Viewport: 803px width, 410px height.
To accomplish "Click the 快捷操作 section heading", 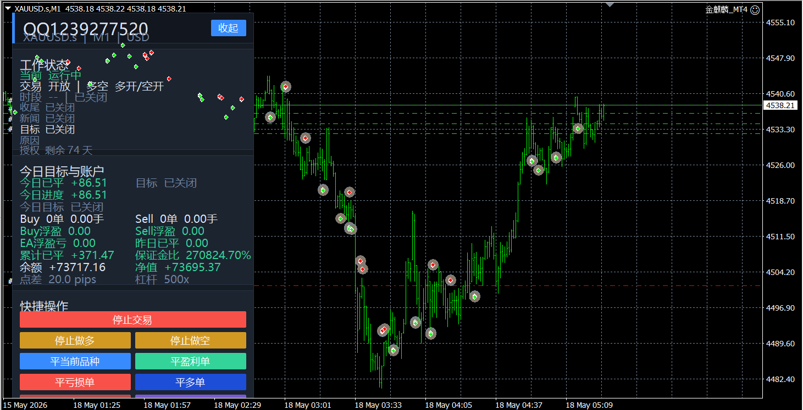I will [x=44, y=306].
